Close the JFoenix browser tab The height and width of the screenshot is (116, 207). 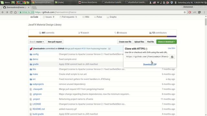29,7
